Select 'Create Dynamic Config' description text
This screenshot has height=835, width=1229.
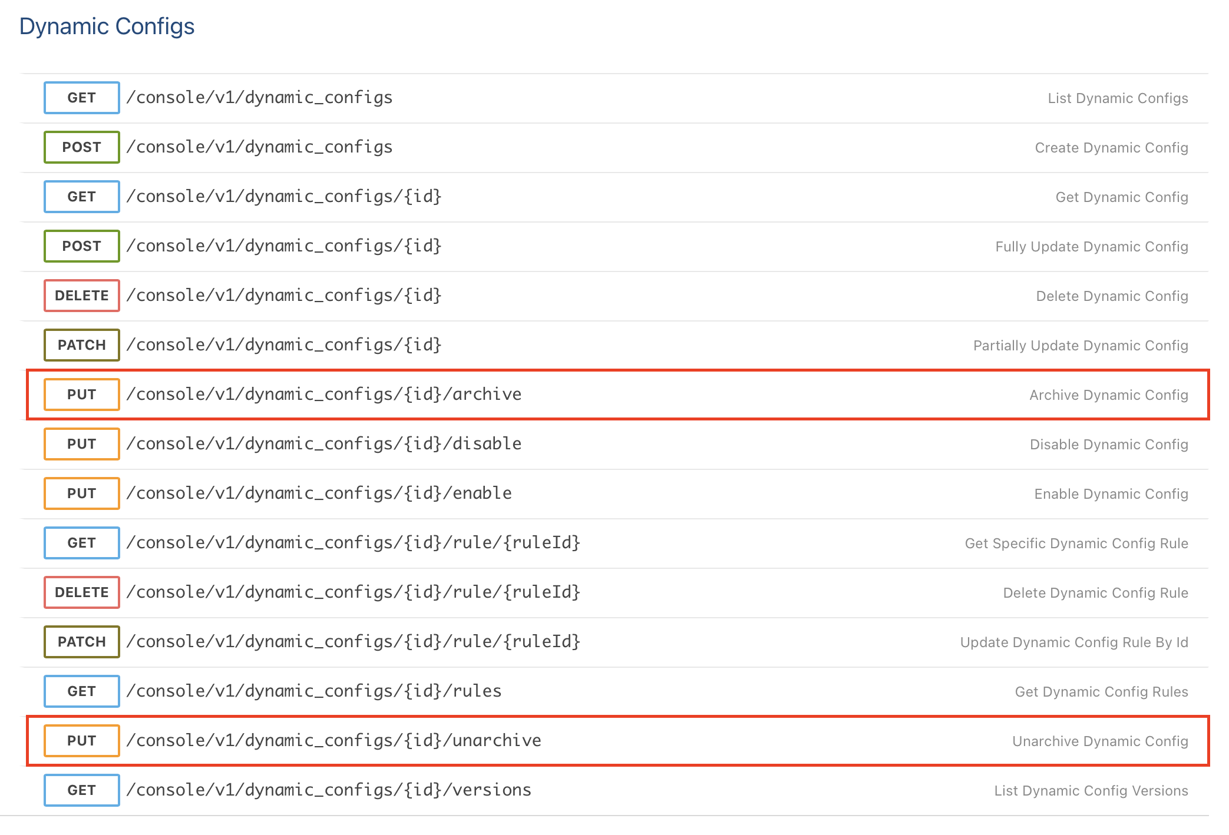pos(1111,148)
